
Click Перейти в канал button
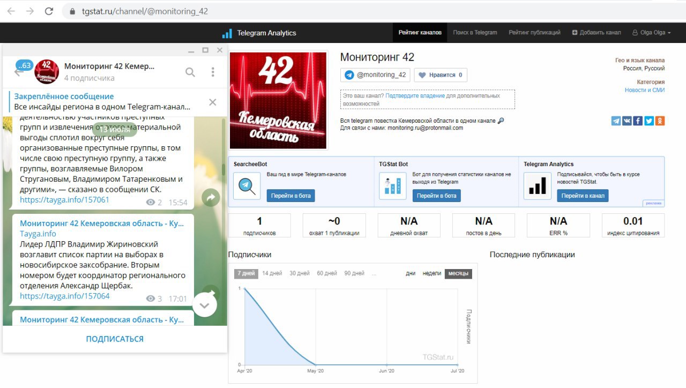(x=583, y=196)
